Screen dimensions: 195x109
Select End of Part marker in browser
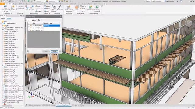(7, 104)
